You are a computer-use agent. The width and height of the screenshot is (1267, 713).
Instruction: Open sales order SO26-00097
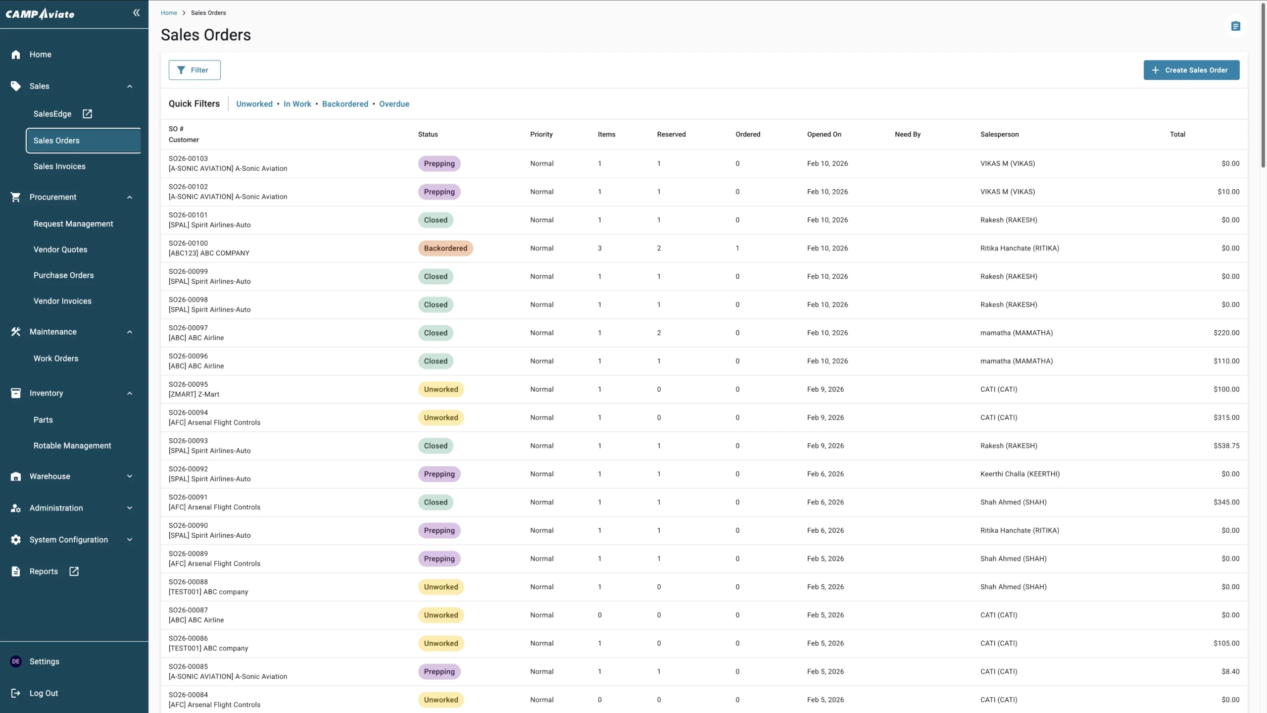(x=704, y=333)
